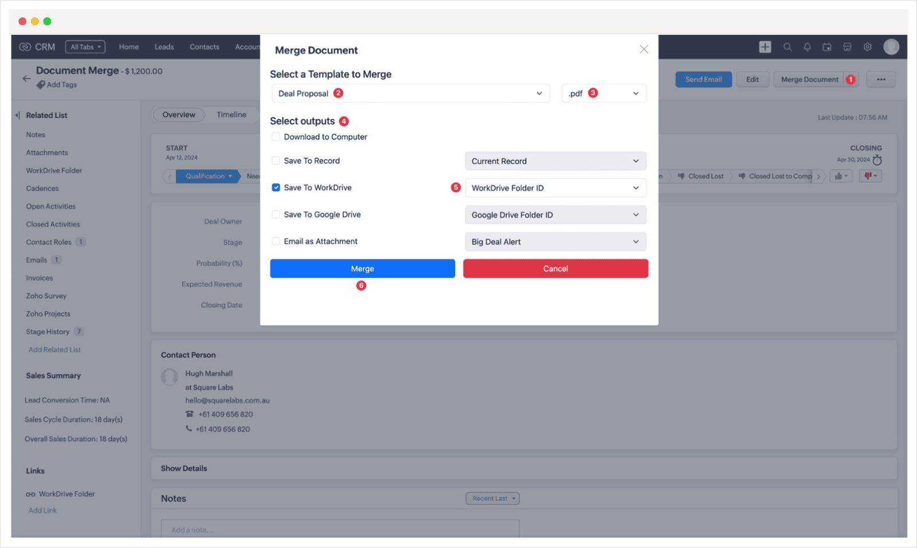Click the Edit button
Image resolution: width=917 pixels, height=548 pixels.
point(753,80)
